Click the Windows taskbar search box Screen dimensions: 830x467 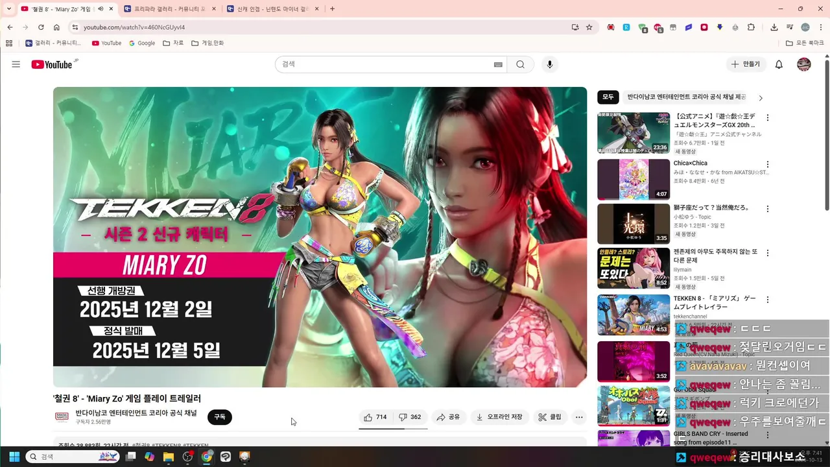pyautogui.click(x=73, y=457)
